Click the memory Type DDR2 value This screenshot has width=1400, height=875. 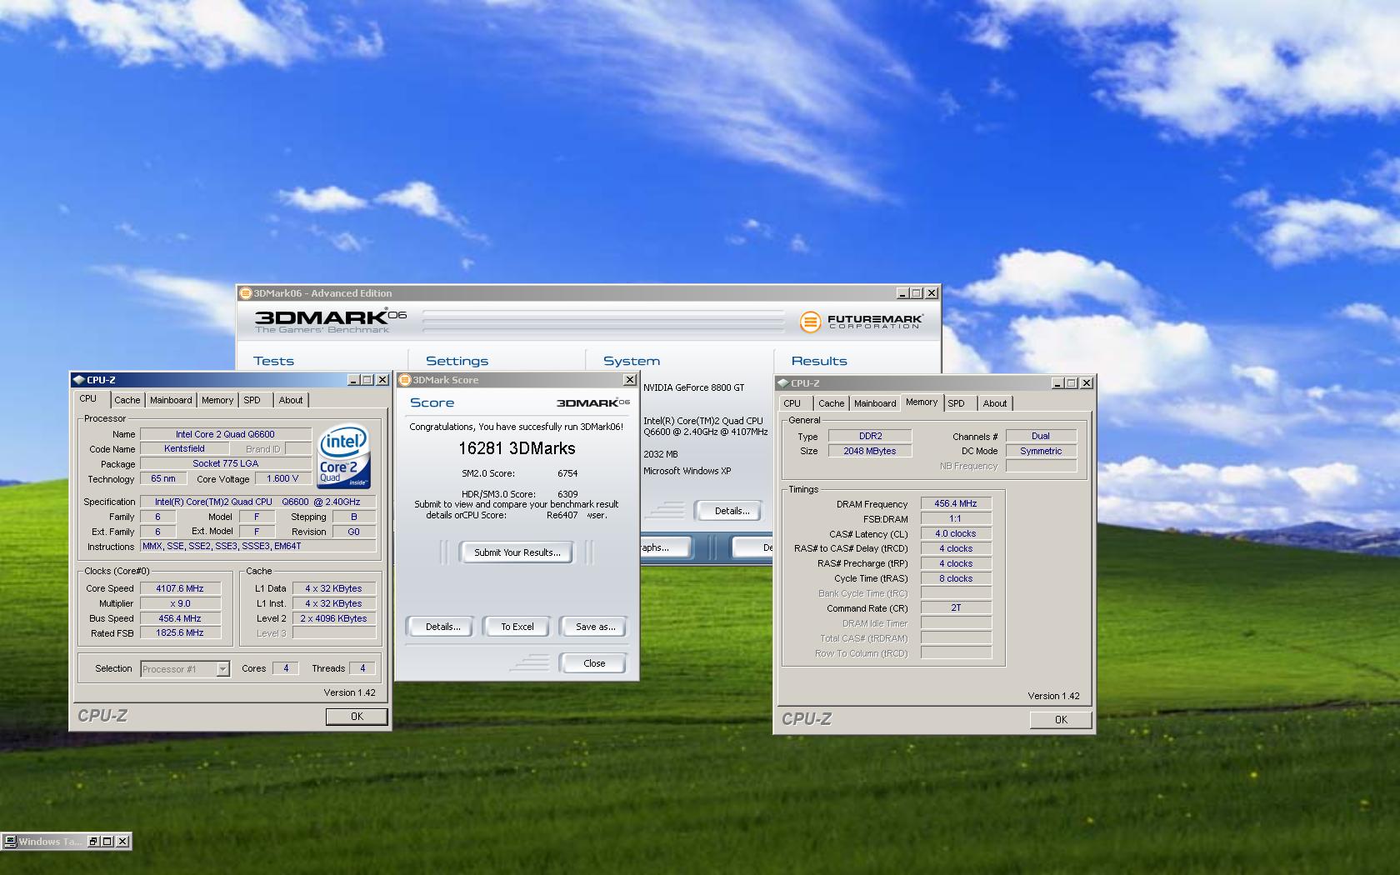coord(870,437)
